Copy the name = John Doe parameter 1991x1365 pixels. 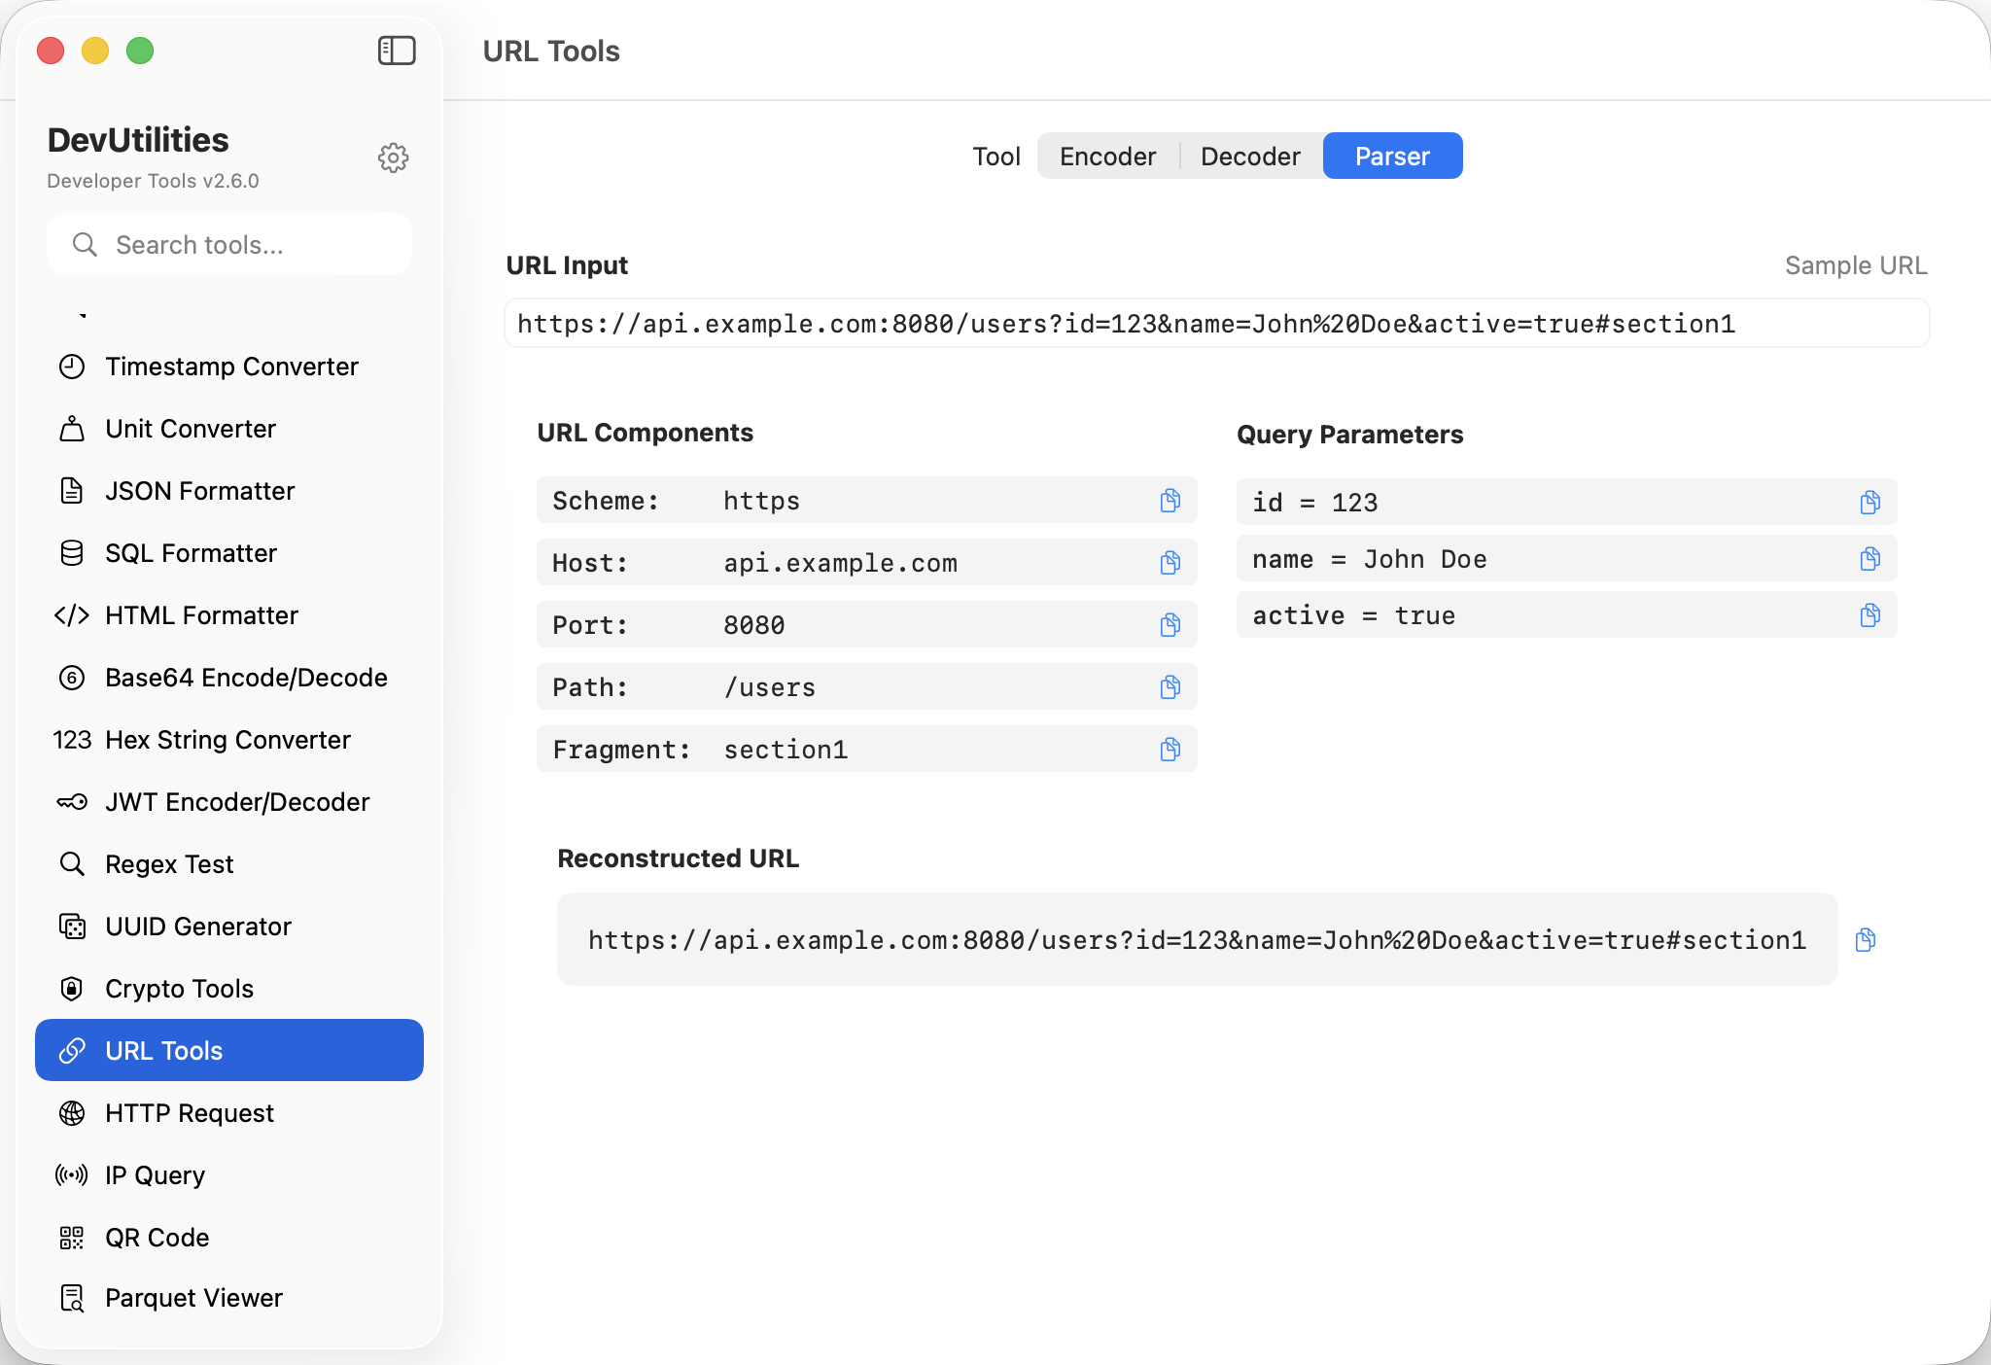click(1869, 559)
